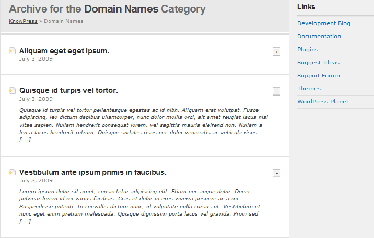Open post titled Aliquam eget eget ipsum
Image resolution: width=374 pixels, height=238 pixels.
click(x=64, y=51)
